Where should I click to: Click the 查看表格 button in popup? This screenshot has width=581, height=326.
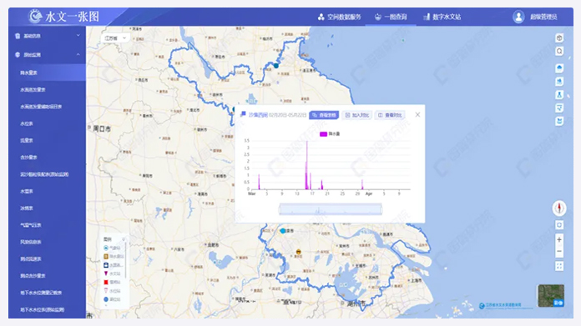(x=324, y=115)
